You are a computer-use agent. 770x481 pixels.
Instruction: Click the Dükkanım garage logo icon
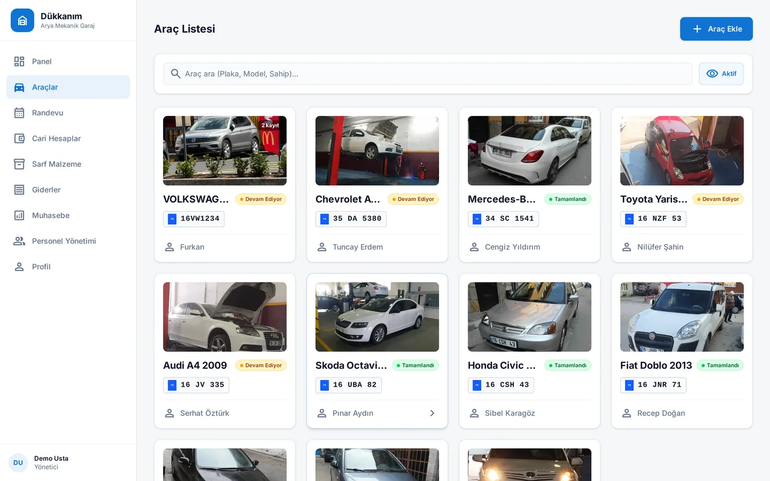(x=22, y=20)
